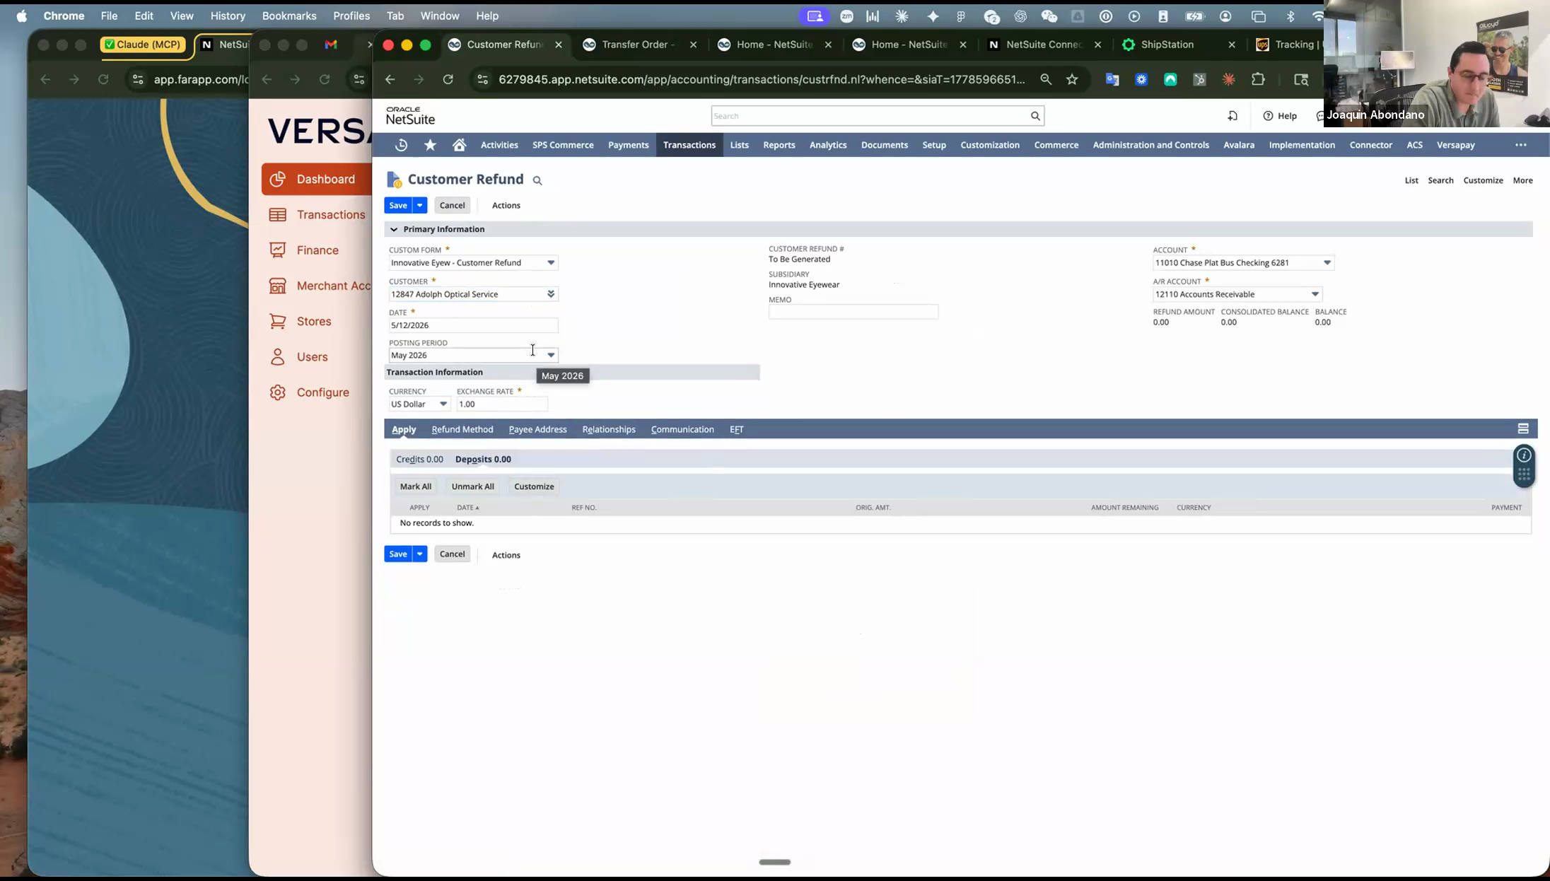Open Versapay Finance sidebar item
The width and height of the screenshot is (1550, 881).
[304, 250]
